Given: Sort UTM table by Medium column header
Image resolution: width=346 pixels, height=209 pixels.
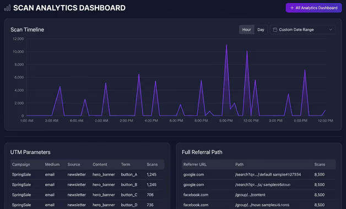Looking at the screenshot, I should [52, 164].
